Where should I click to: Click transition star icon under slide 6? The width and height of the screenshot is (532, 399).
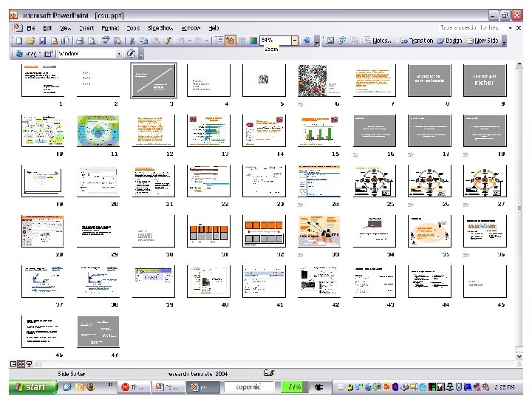tap(300, 104)
